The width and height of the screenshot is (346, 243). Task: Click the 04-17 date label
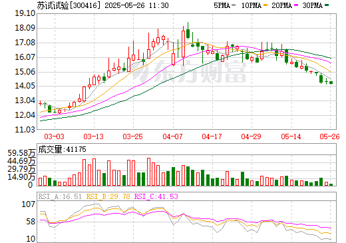212,136
